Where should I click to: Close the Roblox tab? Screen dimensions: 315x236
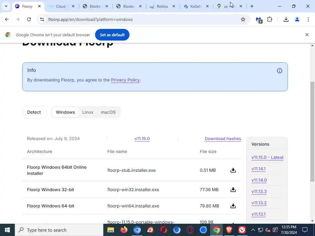[174, 6]
